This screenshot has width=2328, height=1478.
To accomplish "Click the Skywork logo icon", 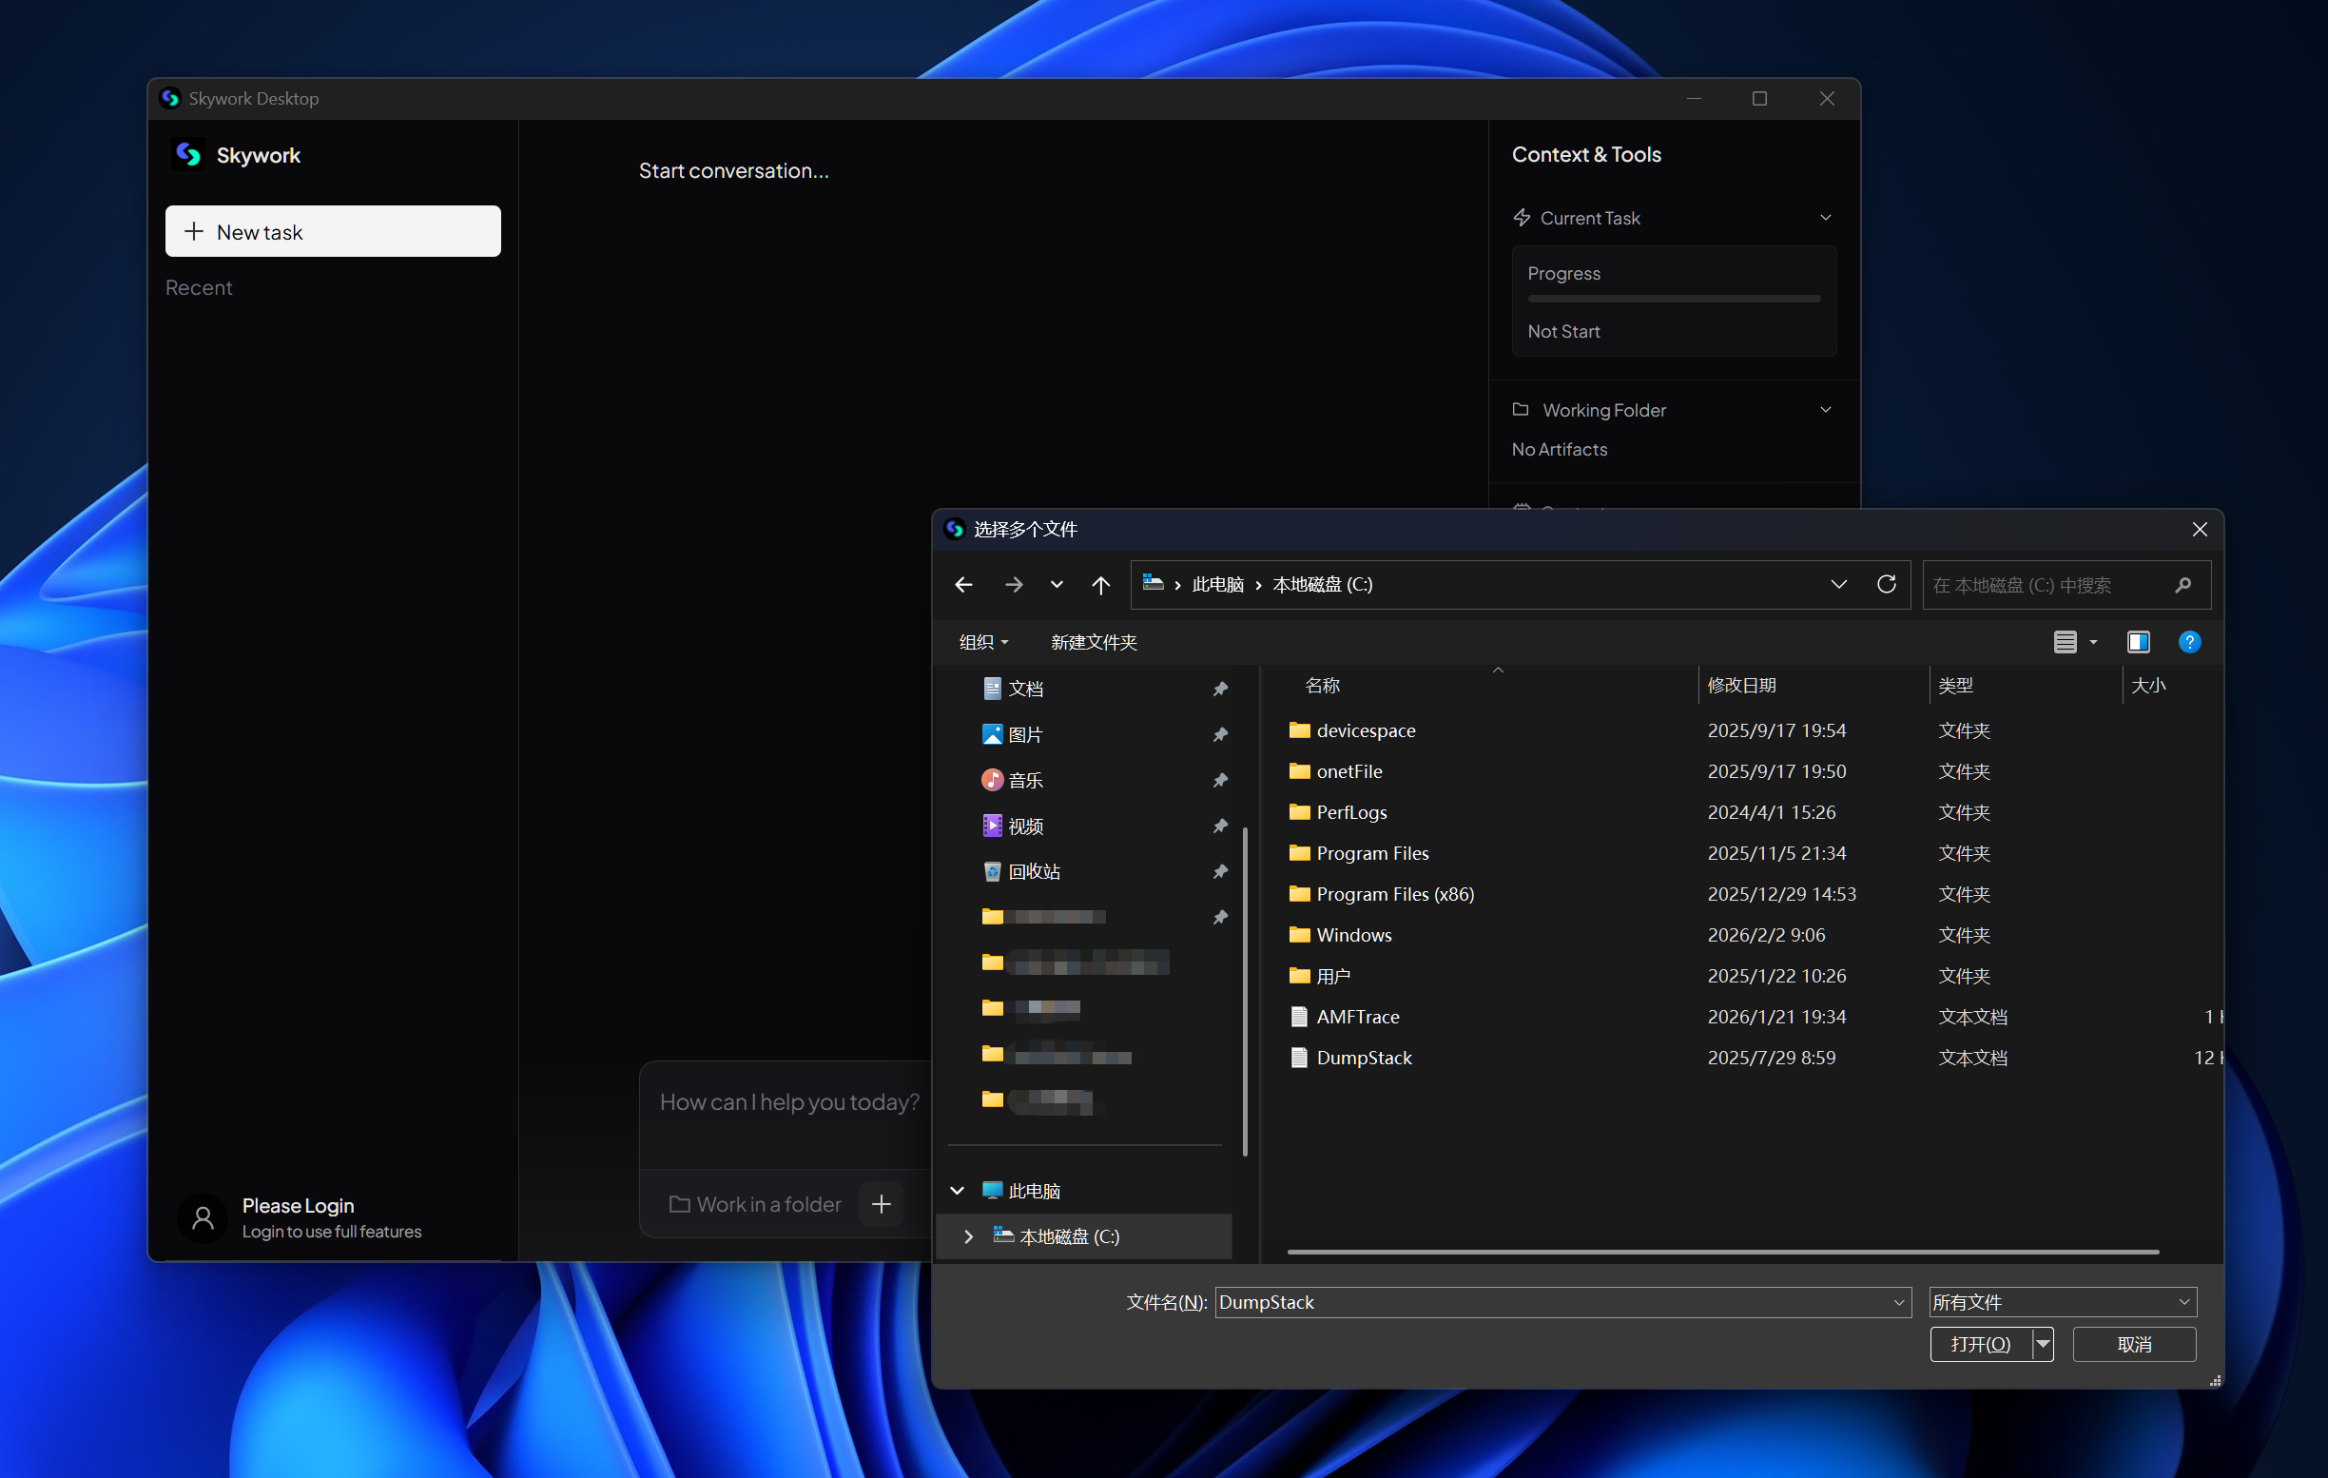I will pos(188,154).
